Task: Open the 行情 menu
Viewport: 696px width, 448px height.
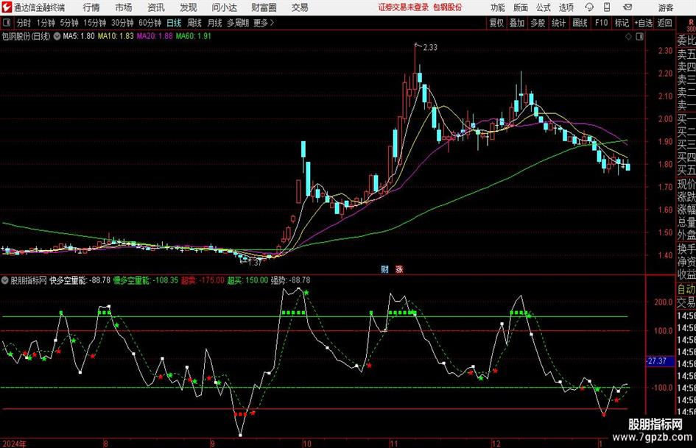Action: point(91,7)
